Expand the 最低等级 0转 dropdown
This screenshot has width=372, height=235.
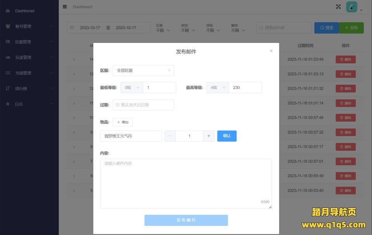pos(132,88)
